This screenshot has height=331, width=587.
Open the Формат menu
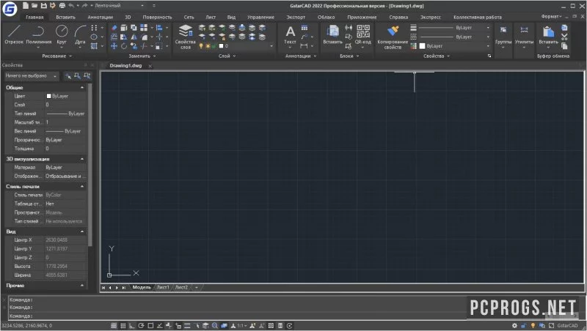551,16
